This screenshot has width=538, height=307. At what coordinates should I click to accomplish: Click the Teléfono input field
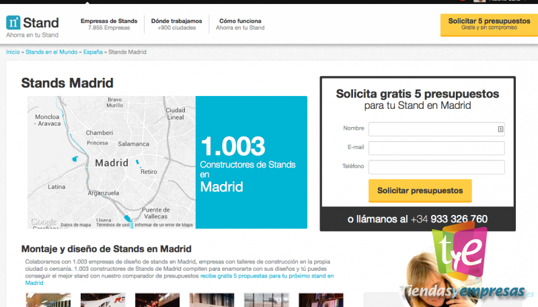[x=436, y=167]
